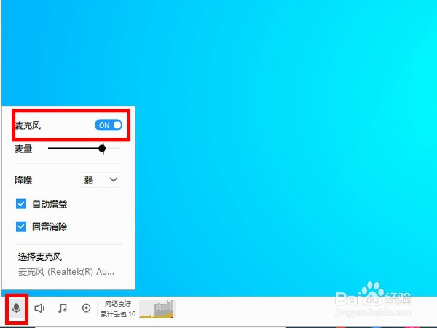Open the 降噪 noise reduction dropdown

101,180
